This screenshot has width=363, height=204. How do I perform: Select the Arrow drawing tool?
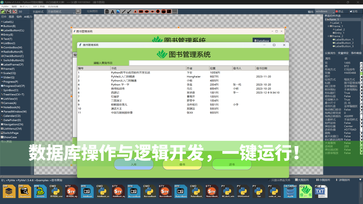pyautogui.click(x=129, y=11)
